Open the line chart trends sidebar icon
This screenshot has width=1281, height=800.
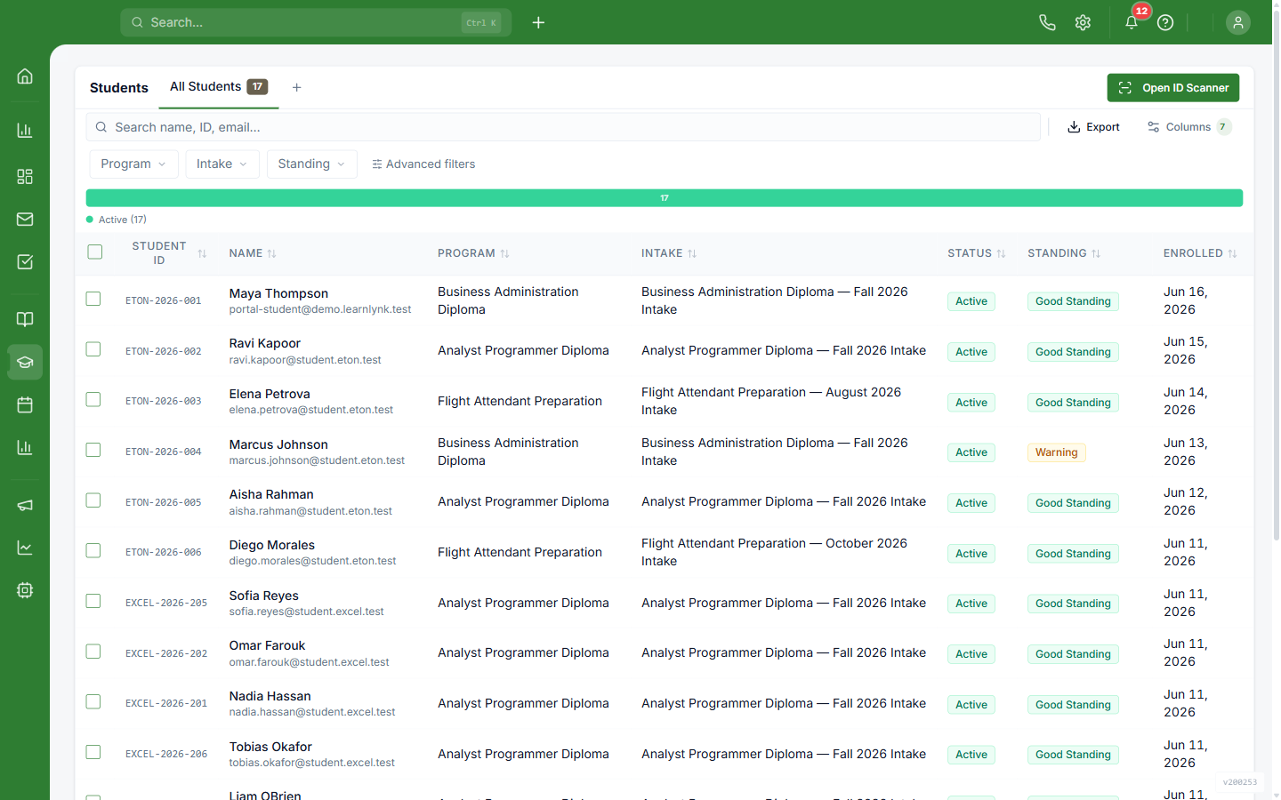pyautogui.click(x=25, y=548)
